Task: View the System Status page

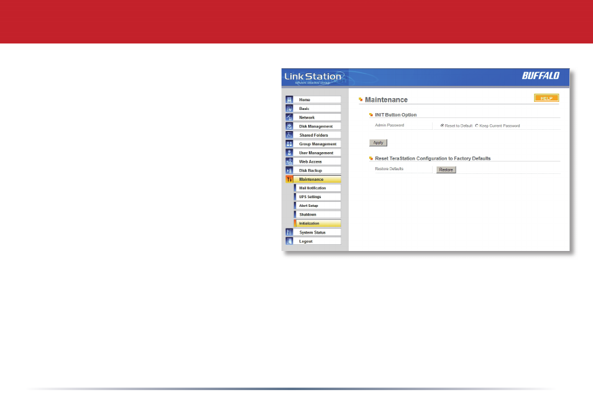Action: coord(317,232)
